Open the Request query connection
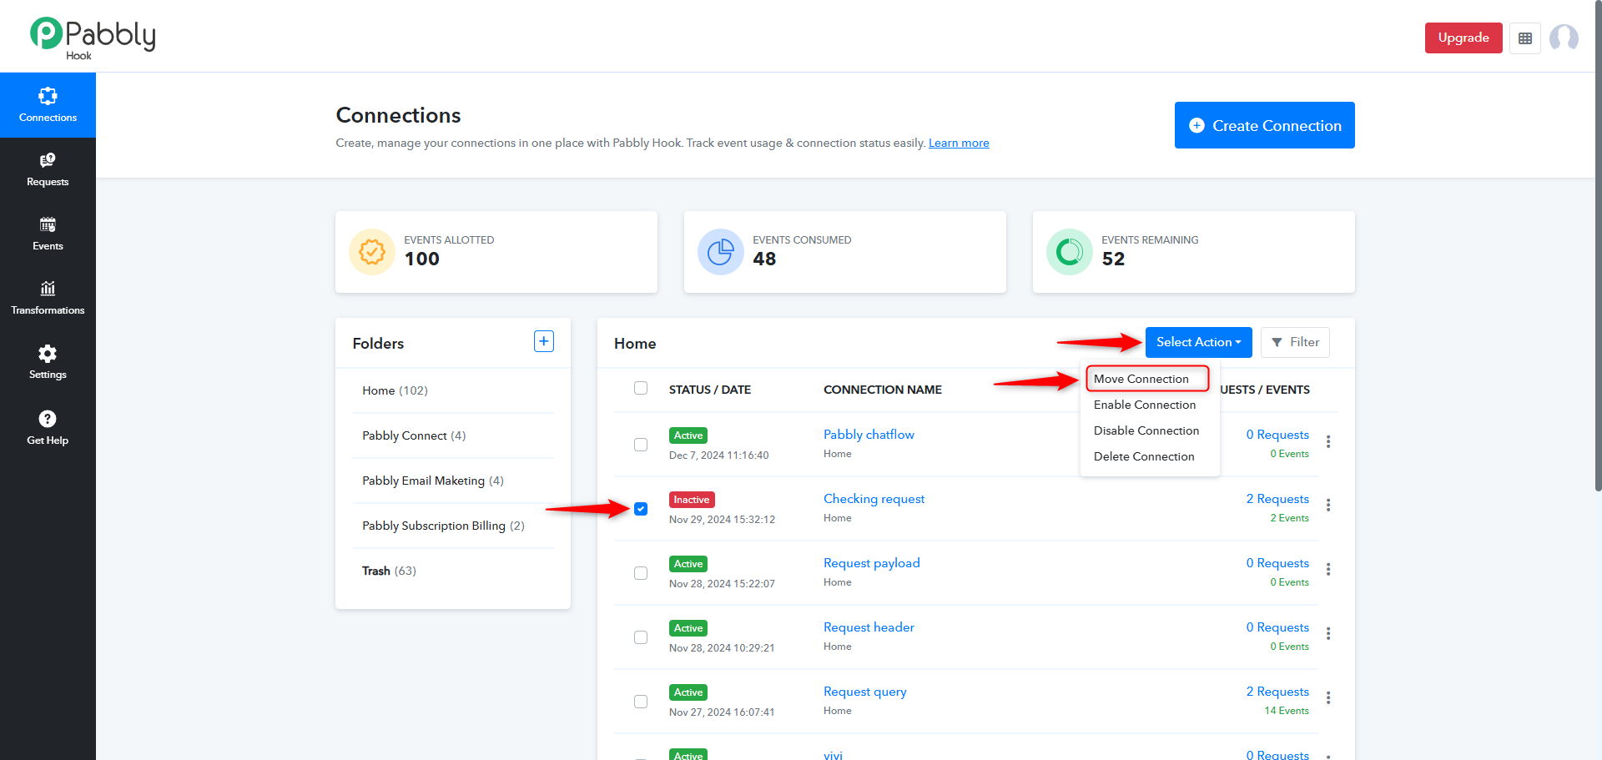1602x760 pixels. (865, 692)
